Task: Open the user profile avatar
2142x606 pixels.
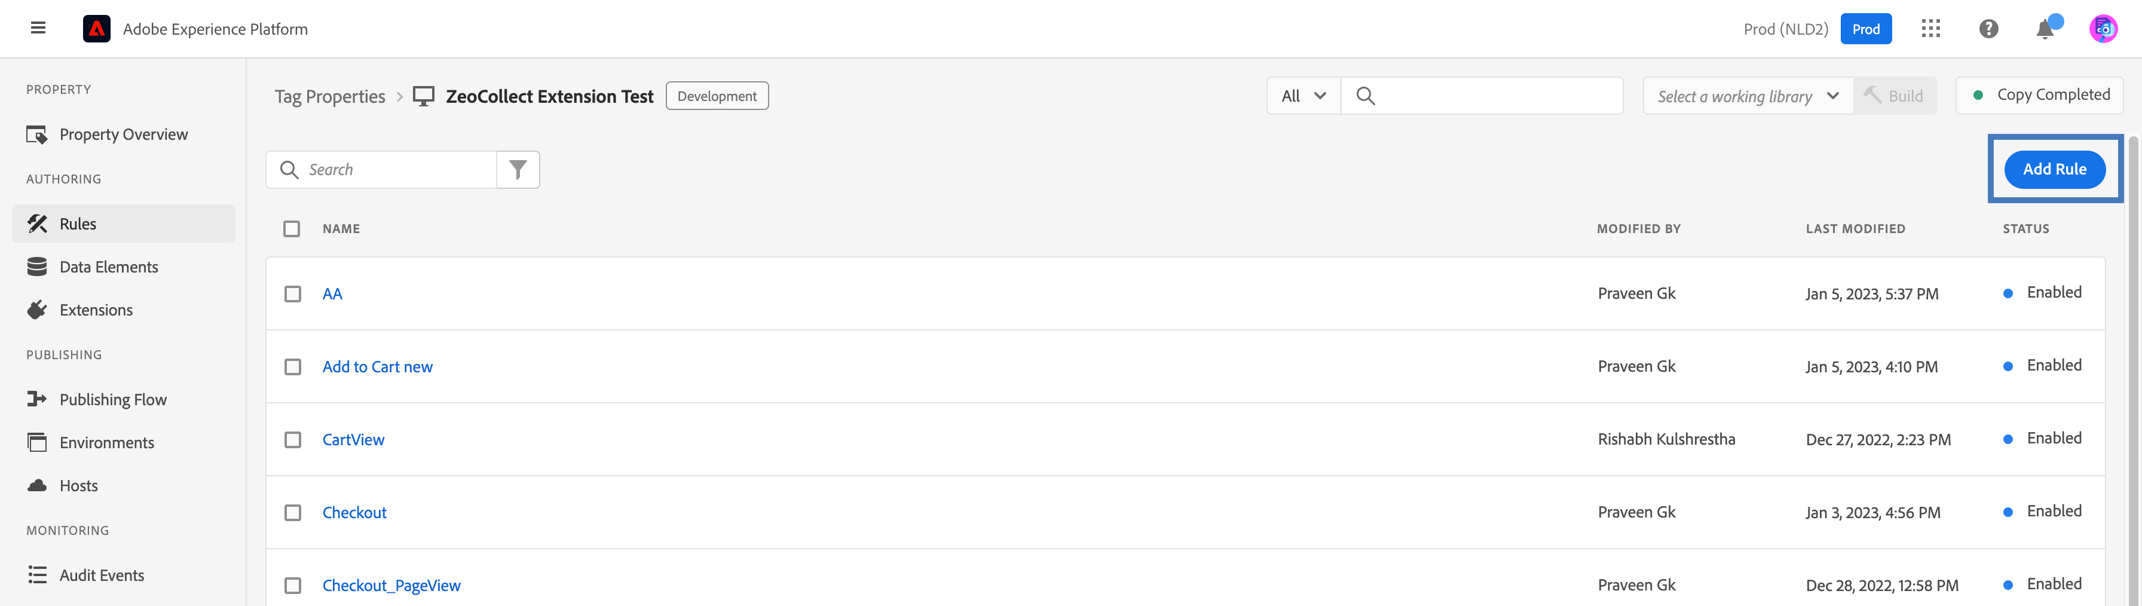Action: pos(2102,29)
